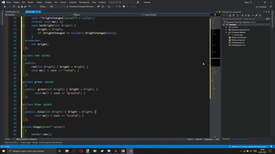Image resolution: width=275 pixels, height=154 pixels.
Task: Expand the Source.cpp tree node
Action: coord(229,35)
